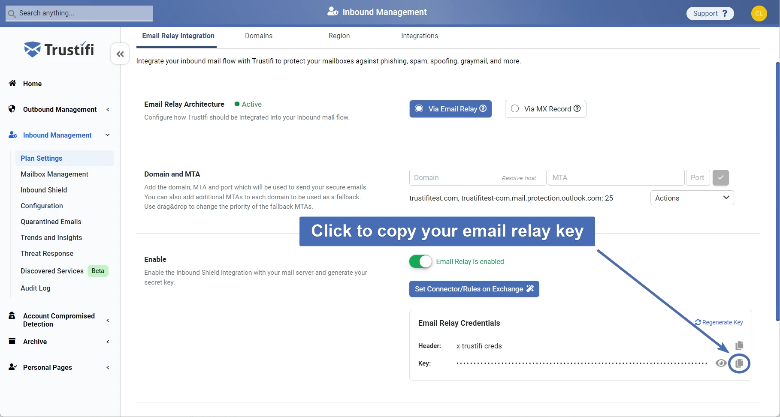This screenshot has width=780, height=417.
Task: Copy the email relay key
Action: click(x=739, y=363)
